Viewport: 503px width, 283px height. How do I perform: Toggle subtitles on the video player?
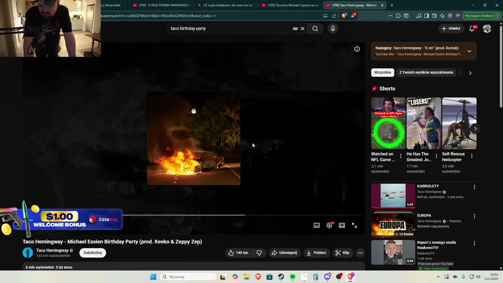pyautogui.click(x=317, y=225)
